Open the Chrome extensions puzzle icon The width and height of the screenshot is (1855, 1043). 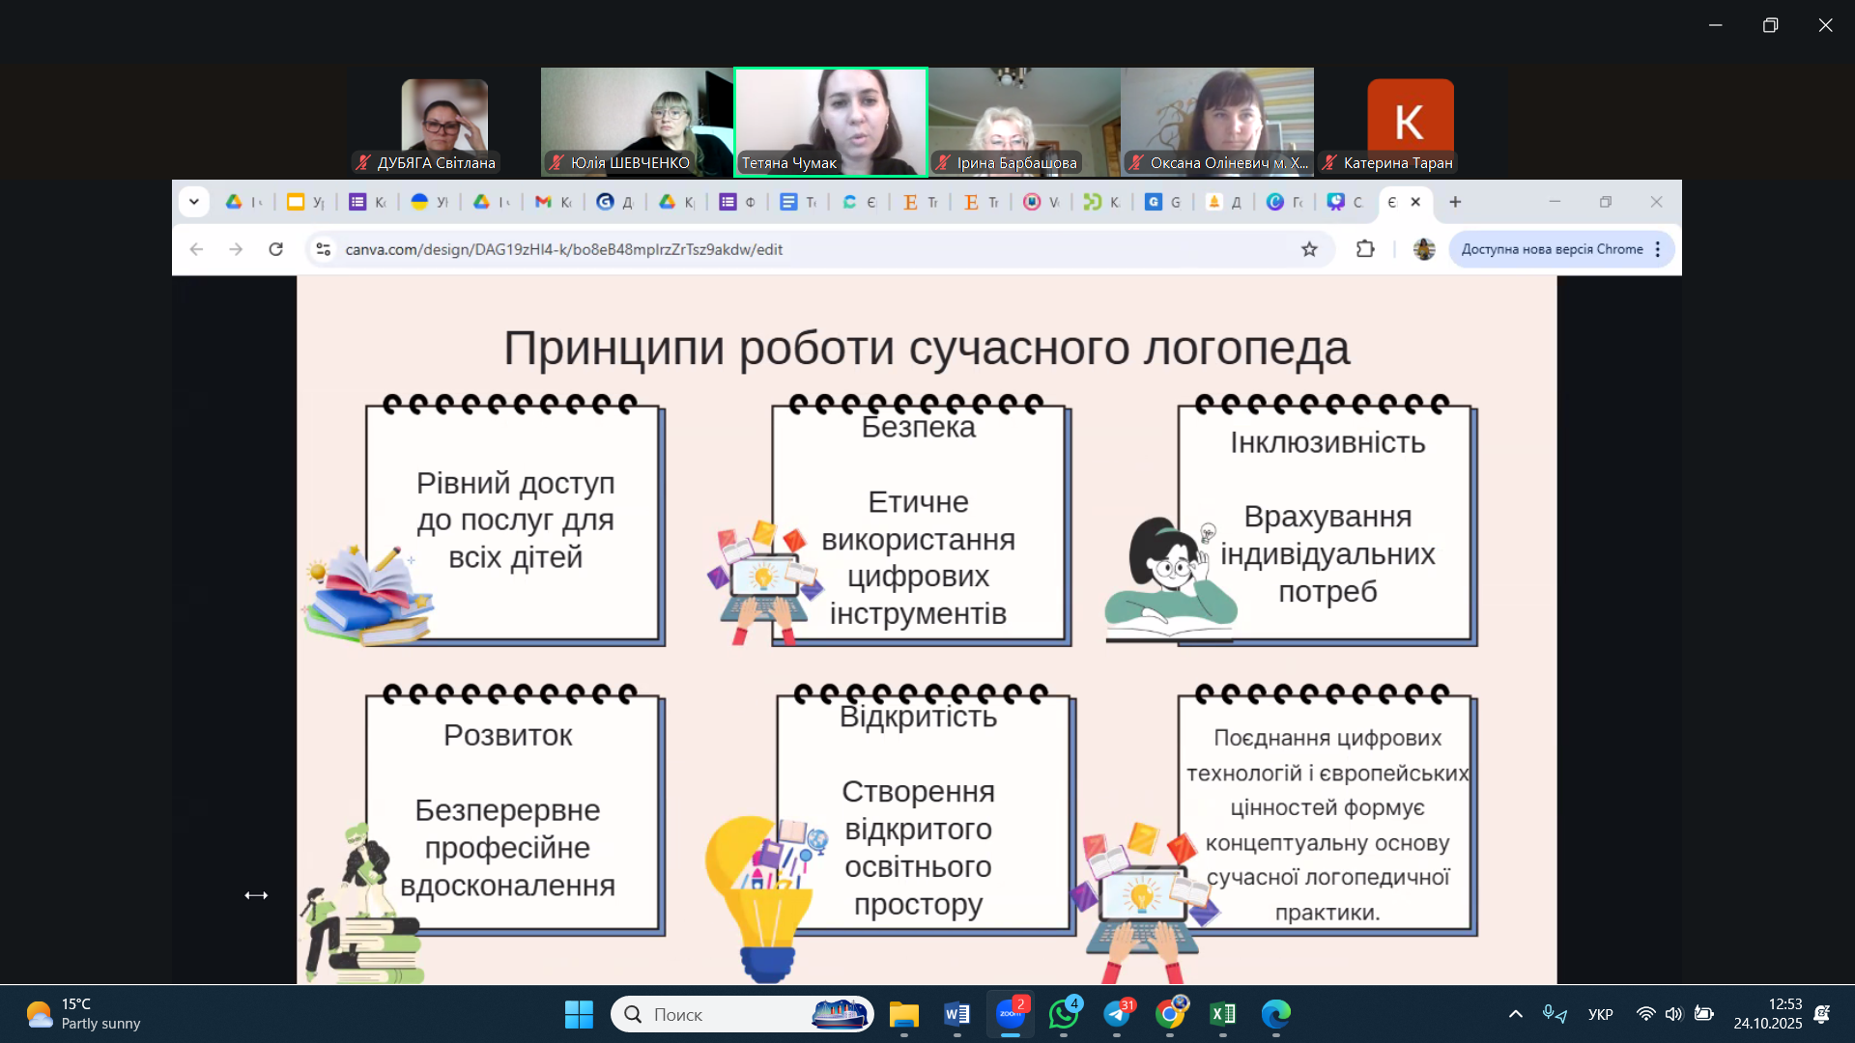[1364, 249]
